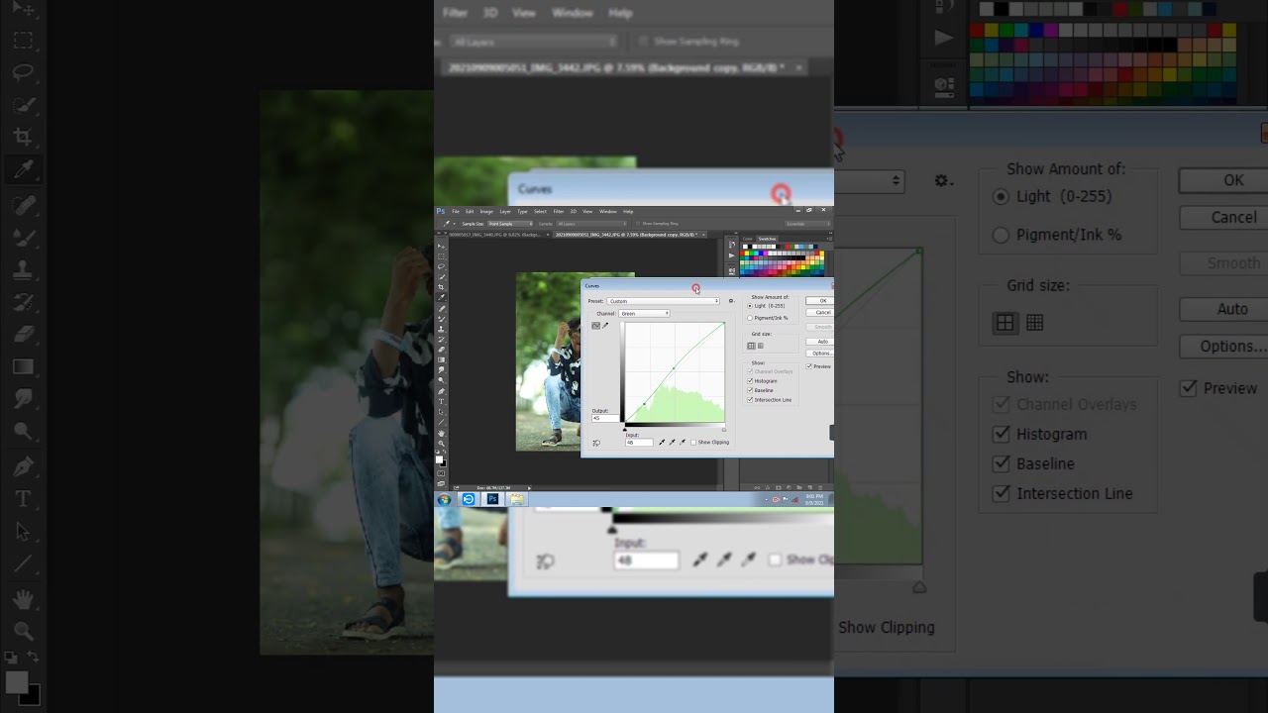Click foreground color swatch in dimmed enlarged toolbar

16,682
